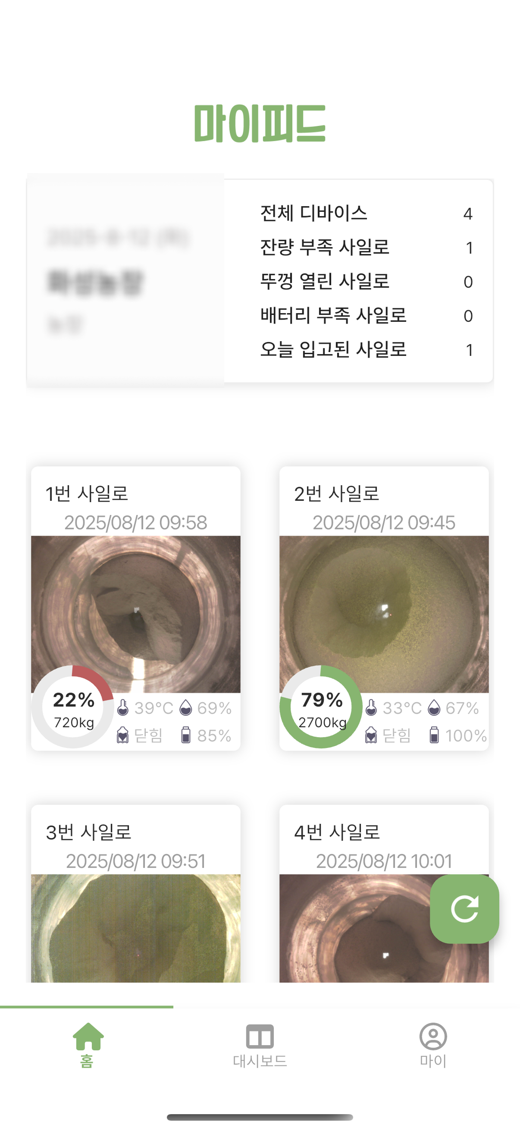The width and height of the screenshot is (520, 1131).
Task: Tap the 마이피드 title logo
Action: [x=260, y=124]
